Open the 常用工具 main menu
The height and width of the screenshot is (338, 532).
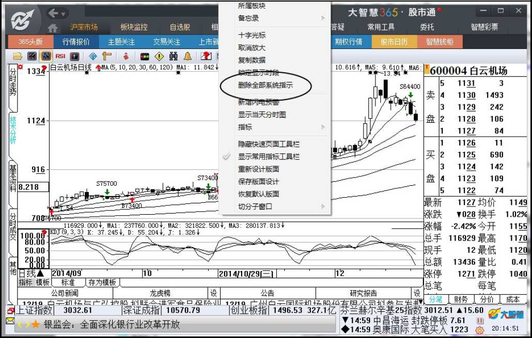click(x=381, y=27)
